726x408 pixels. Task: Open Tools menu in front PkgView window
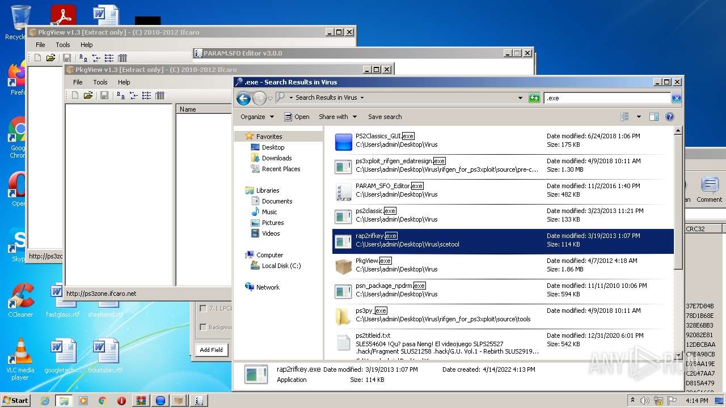pos(100,82)
